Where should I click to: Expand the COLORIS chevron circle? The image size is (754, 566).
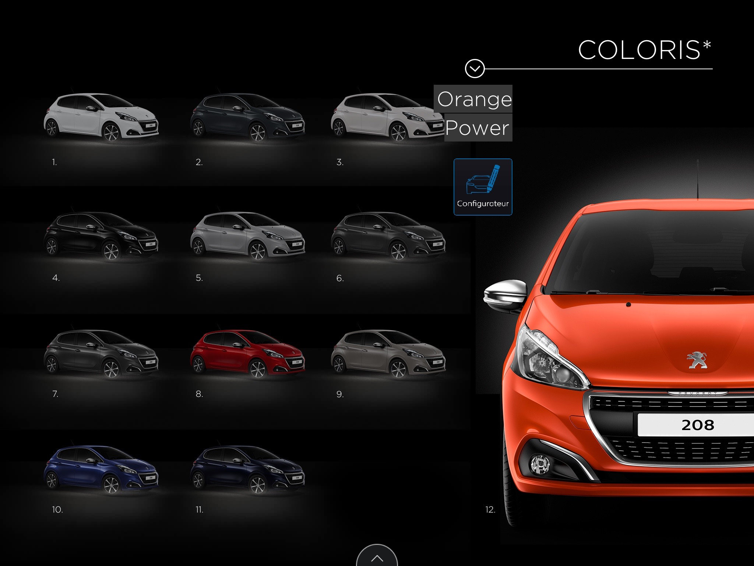[475, 69]
